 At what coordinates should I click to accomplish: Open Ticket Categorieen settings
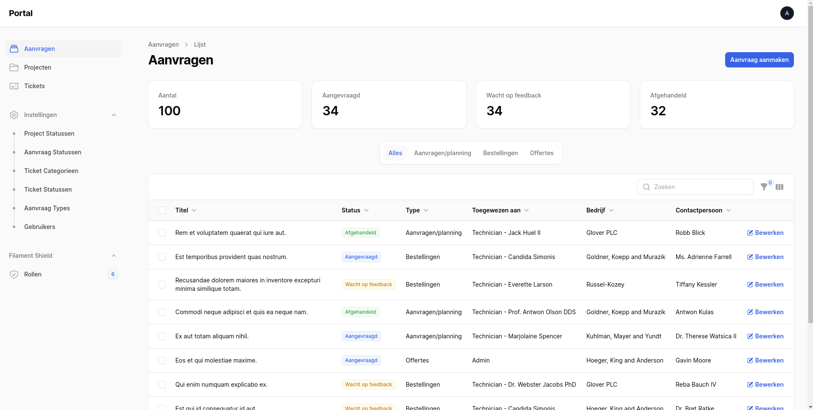63,171
